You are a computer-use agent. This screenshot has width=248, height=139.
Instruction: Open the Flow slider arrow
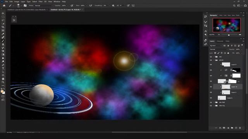86,5
